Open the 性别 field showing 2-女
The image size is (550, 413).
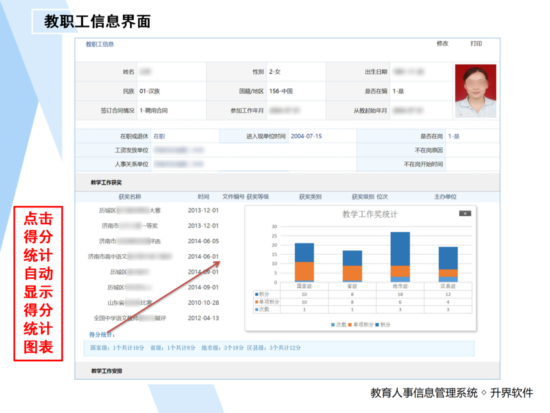coord(276,70)
